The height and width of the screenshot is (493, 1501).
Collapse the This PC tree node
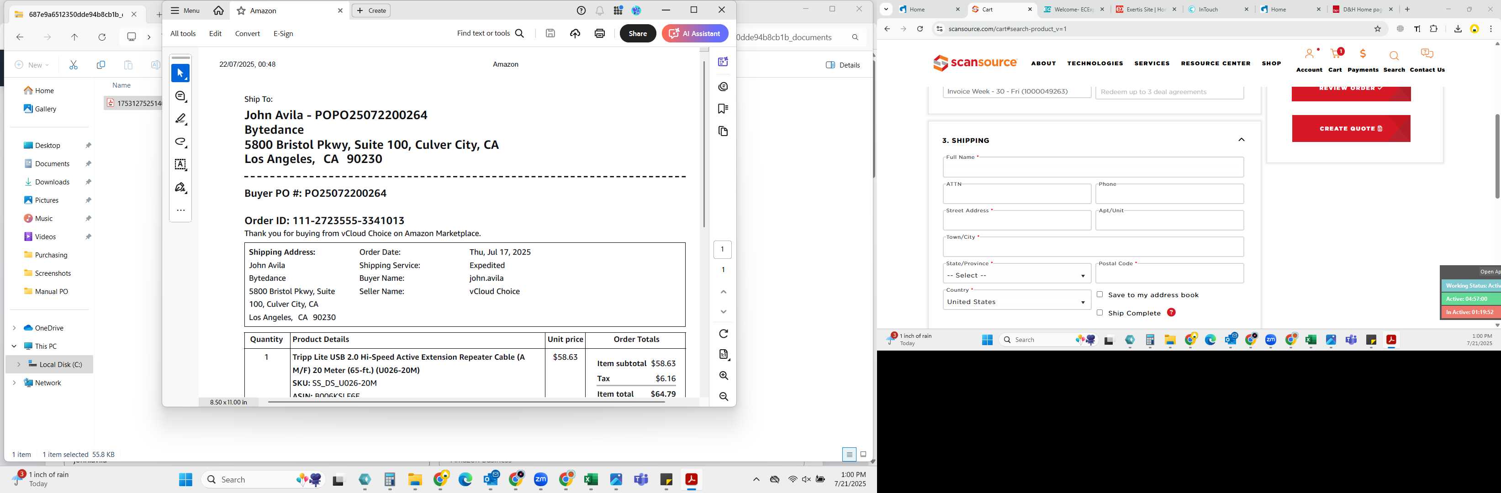coord(14,346)
